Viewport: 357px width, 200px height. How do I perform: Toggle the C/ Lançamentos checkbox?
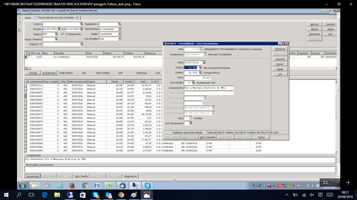(x=63, y=34)
